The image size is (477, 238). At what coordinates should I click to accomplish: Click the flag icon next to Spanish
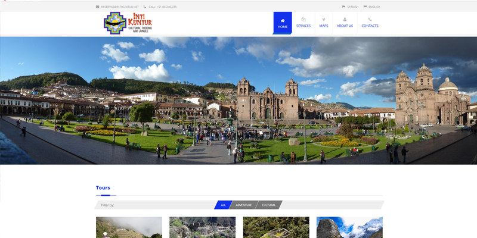343,7
